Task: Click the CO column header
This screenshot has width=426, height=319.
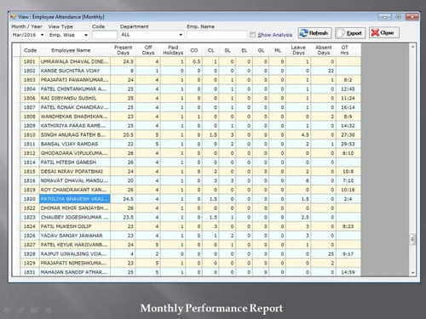Action: pos(194,50)
